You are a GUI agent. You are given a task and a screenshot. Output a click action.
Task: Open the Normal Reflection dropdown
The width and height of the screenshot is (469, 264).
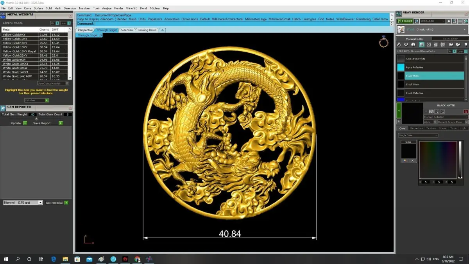coord(446,117)
